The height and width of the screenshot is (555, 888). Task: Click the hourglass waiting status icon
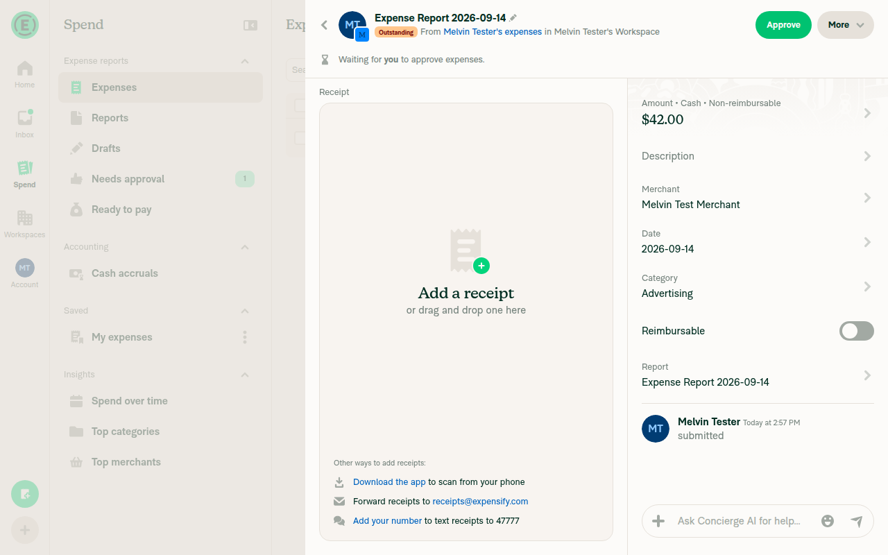(x=325, y=60)
